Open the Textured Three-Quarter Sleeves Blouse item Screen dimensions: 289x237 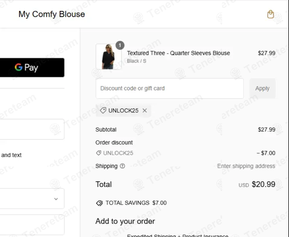click(x=179, y=53)
